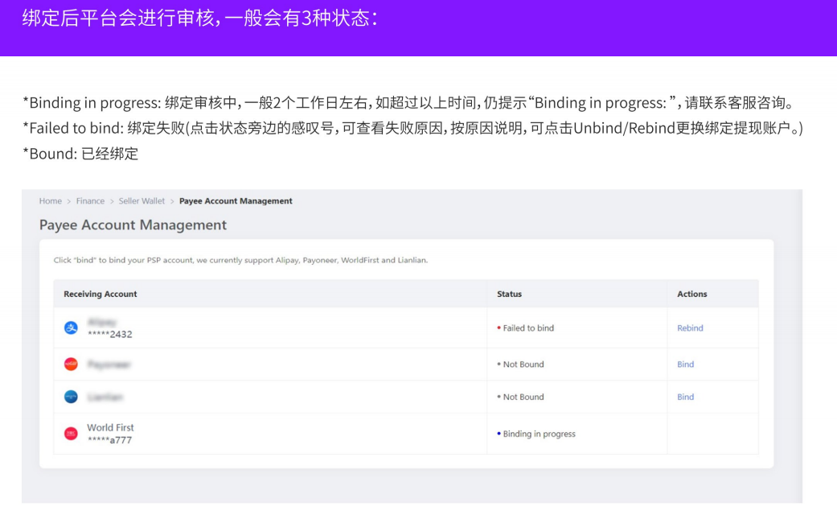Select the account number *****2432

point(110,335)
